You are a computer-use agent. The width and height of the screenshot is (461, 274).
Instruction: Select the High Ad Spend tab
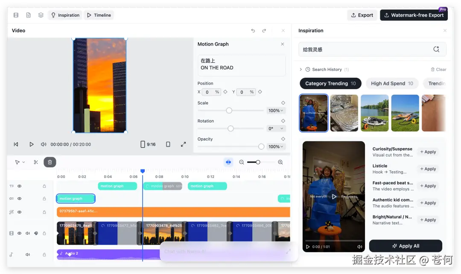point(391,83)
